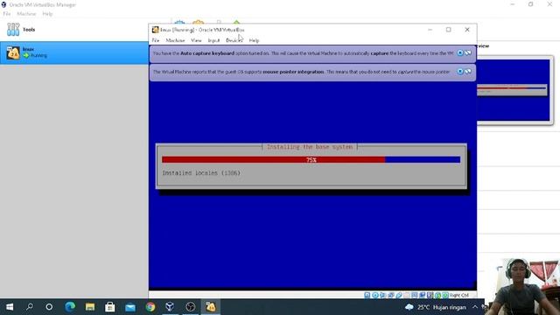Select the linux VM entry in Manager list

coord(73,52)
